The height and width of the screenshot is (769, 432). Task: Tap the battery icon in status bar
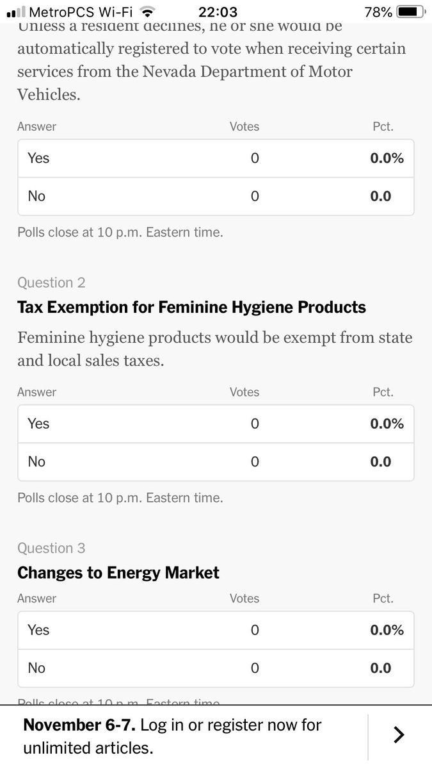411,12
